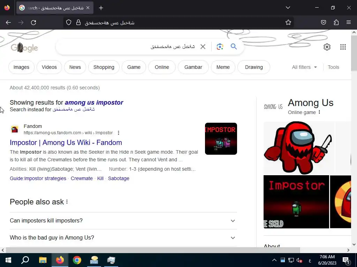Open the list all tabs dropdown arrow
The height and width of the screenshot is (267, 357).
(x=288, y=8)
